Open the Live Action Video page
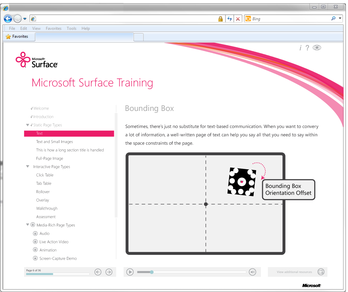 coord(54,242)
